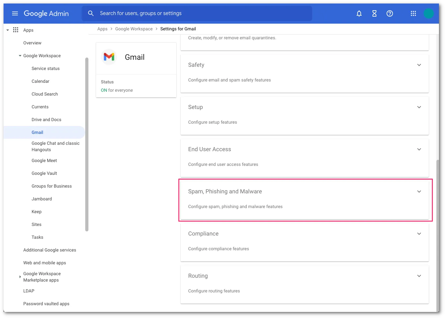Click the Gmail logo icon
This screenshot has height=318, width=445.
point(109,57)
